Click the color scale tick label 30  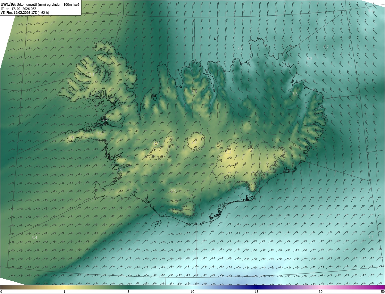click(321, 292)
